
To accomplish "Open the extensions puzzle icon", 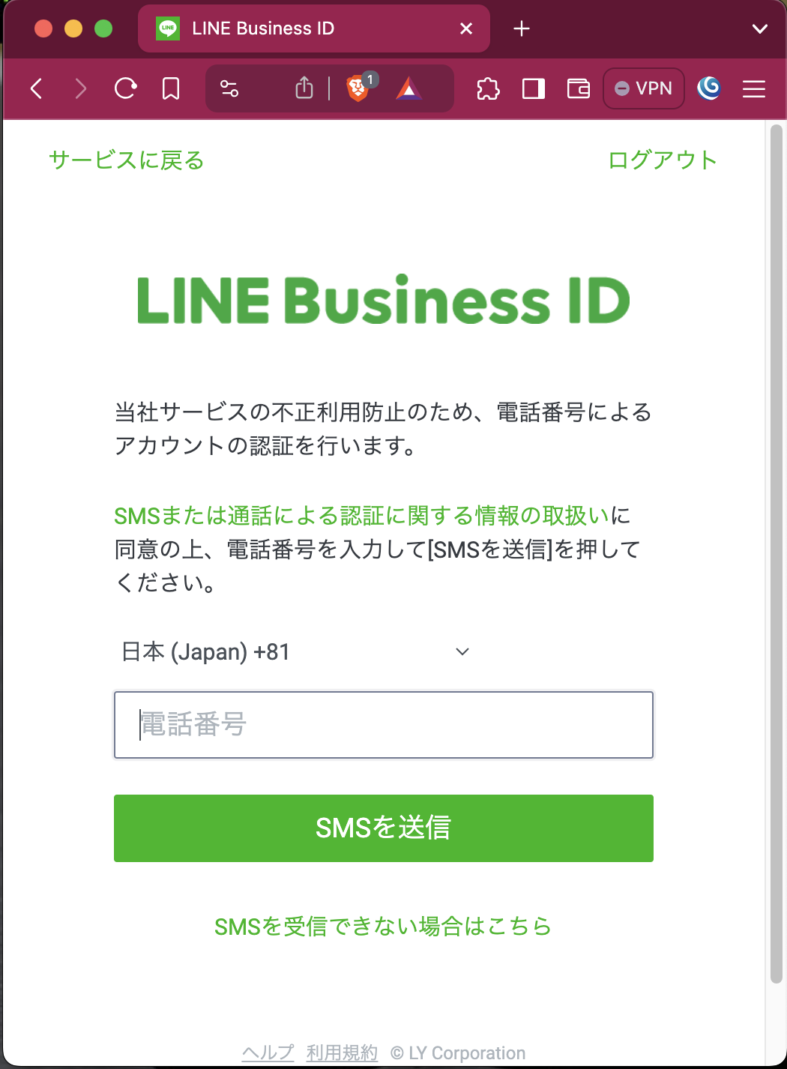I will pyautogui.click(x=488, y=88).
